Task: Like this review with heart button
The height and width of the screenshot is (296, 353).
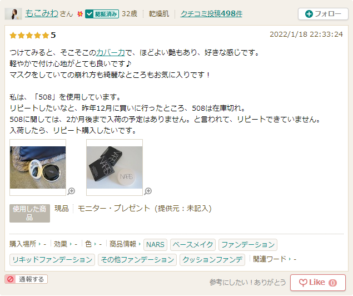Action: [318, 283]
